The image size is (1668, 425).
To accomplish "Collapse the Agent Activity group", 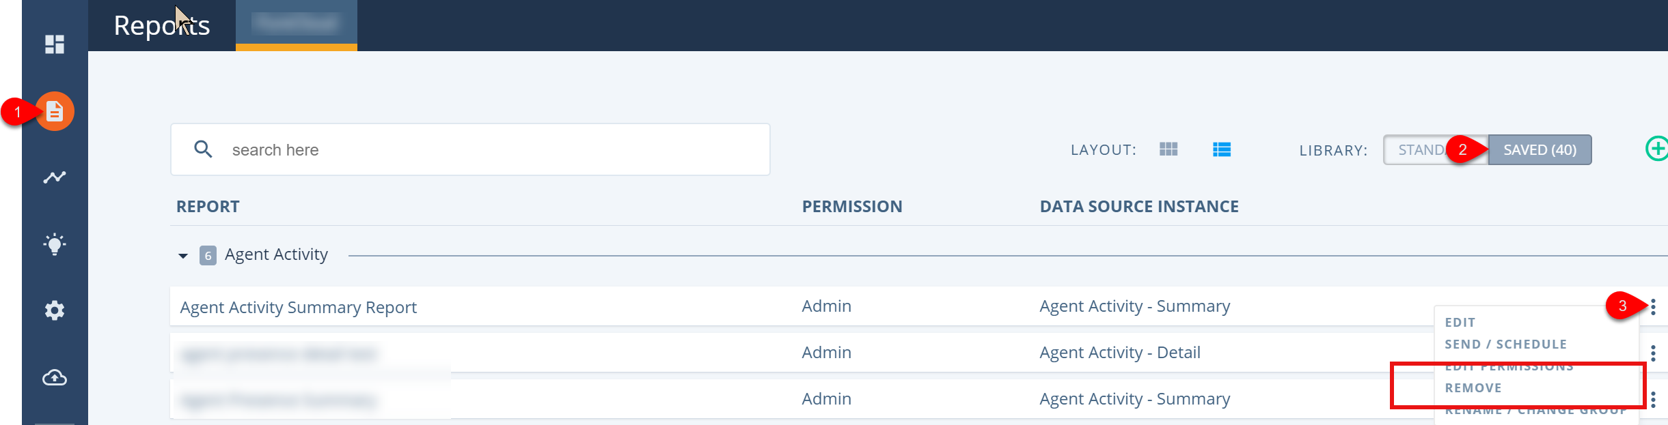I will tap(183, 256).
